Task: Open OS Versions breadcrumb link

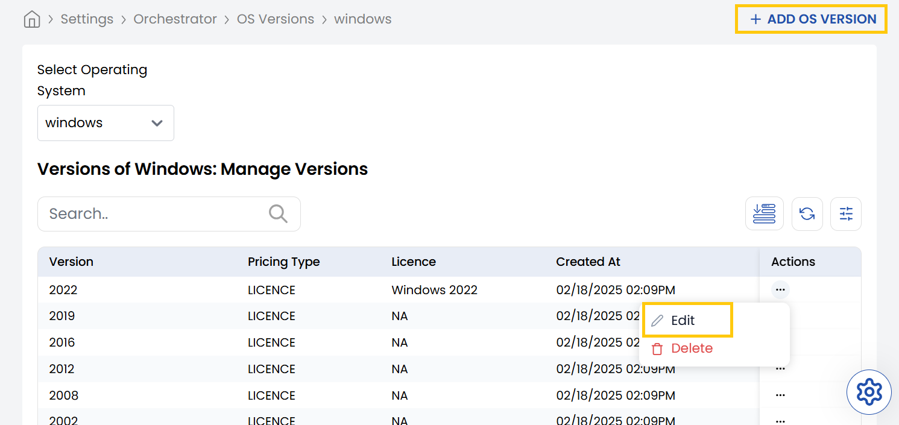Action: [x=275, y=19]
